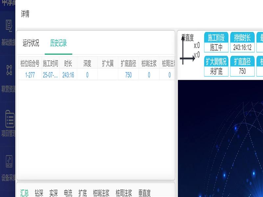Click the 基础数据 sidebar icon

9,26
